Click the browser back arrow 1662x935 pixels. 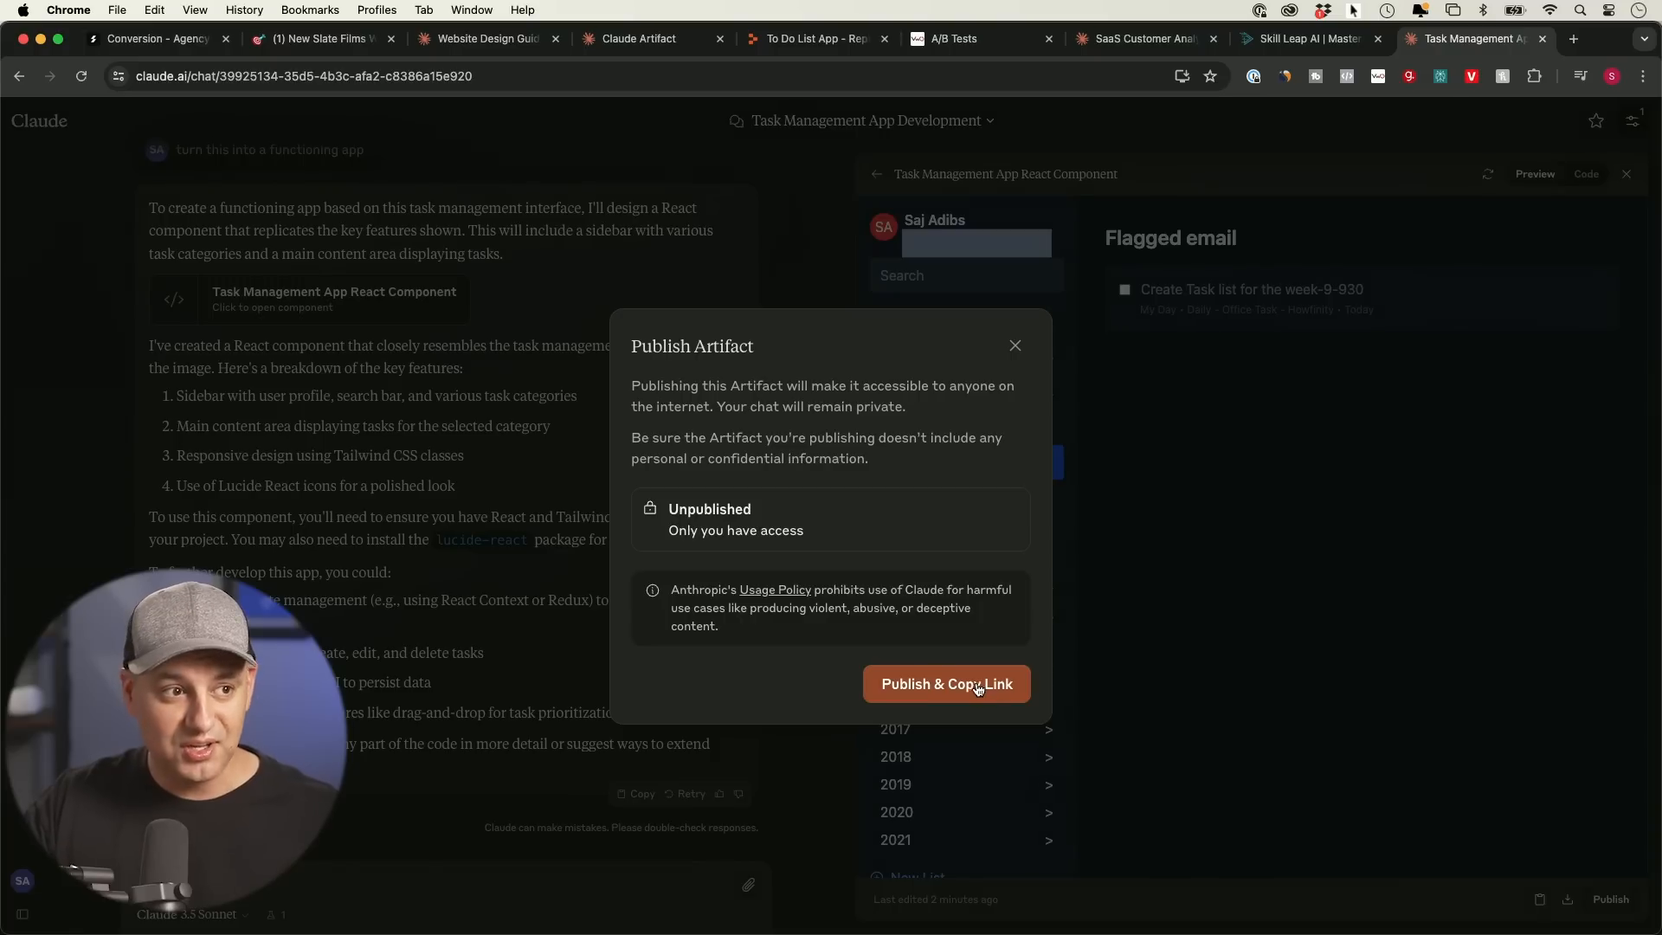[19, 76]
